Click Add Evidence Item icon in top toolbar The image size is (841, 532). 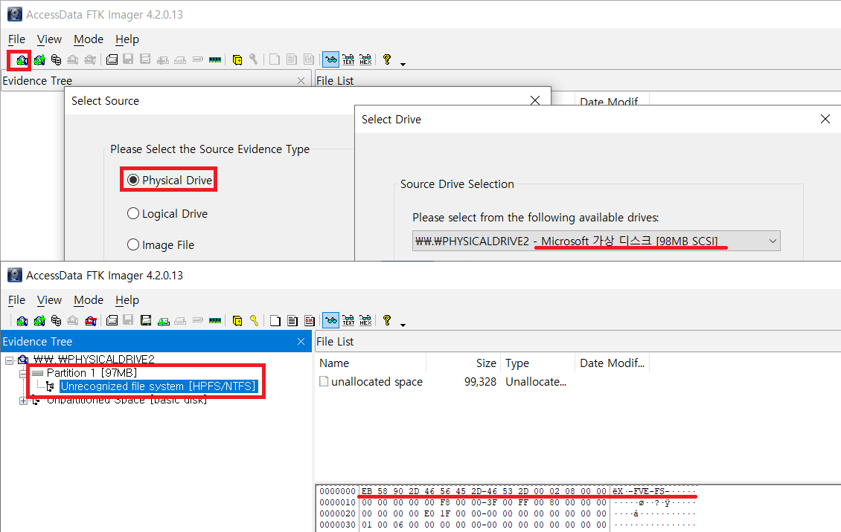[x=21, y=59]
